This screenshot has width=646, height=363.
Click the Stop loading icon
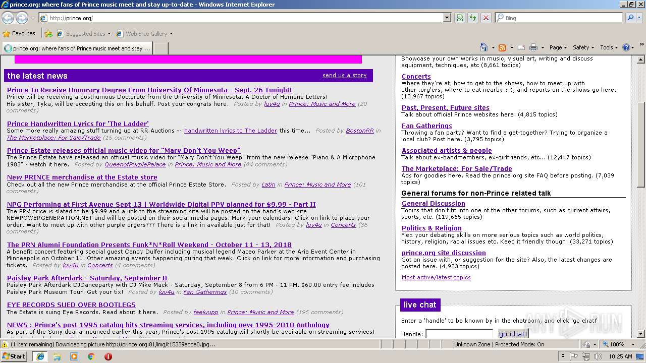pyautogui.click(x=486, y=18)
